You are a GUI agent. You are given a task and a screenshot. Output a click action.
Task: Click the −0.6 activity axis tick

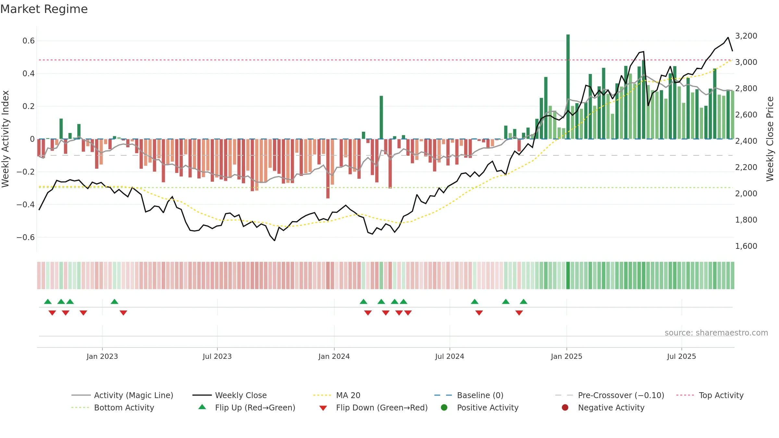click(x=25, y=237)
